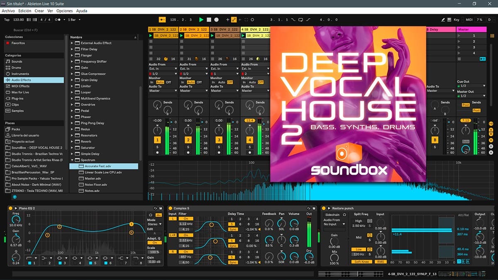Open the Ver menu
This screenshot has width=498, height=280.
(x=50, y=11)
